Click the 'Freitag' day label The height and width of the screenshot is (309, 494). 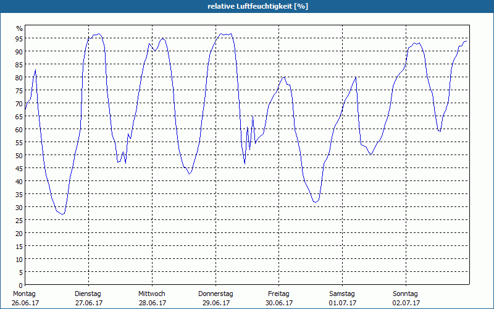pyautogui.click(x=278, y=294)
